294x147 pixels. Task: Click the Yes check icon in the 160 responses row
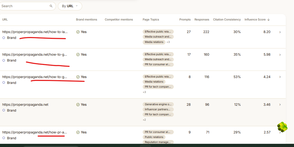coord(78,55)
